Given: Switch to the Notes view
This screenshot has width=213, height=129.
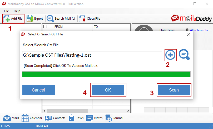Looking at the screenshot, I should pyautogui.click(x=95, y=118).
